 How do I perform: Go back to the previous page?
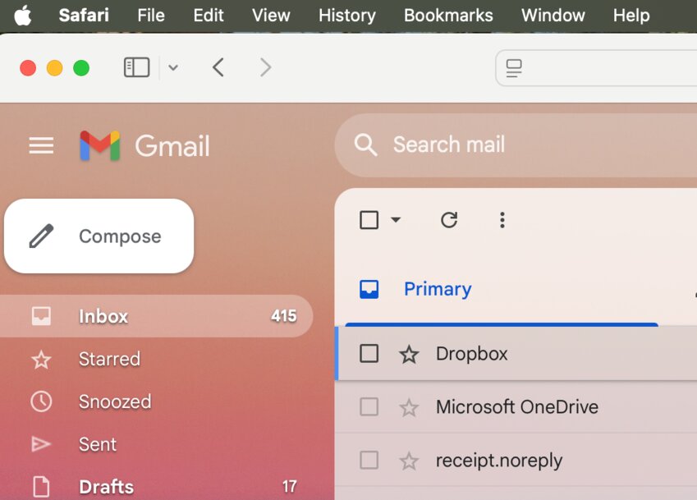click(x=218, y=67)
